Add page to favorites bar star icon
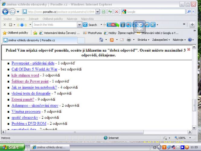This screenshot has height=151, width=201. click(x=35, y=33)
